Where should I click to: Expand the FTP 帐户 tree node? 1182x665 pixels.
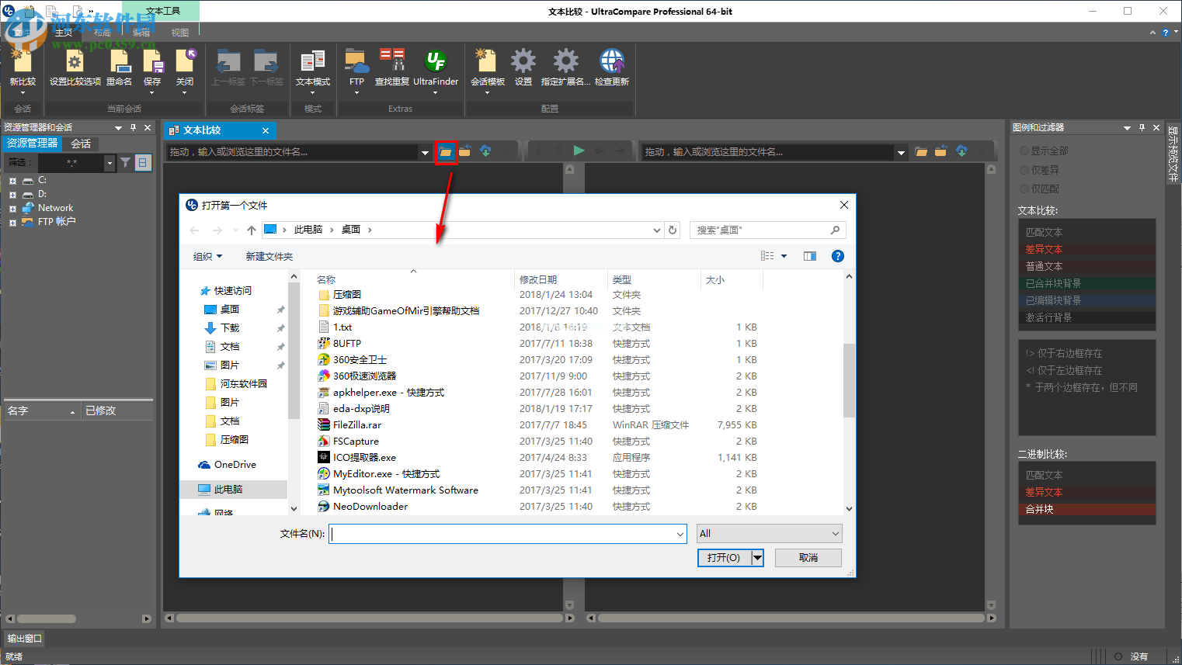(x=12, y=222)
